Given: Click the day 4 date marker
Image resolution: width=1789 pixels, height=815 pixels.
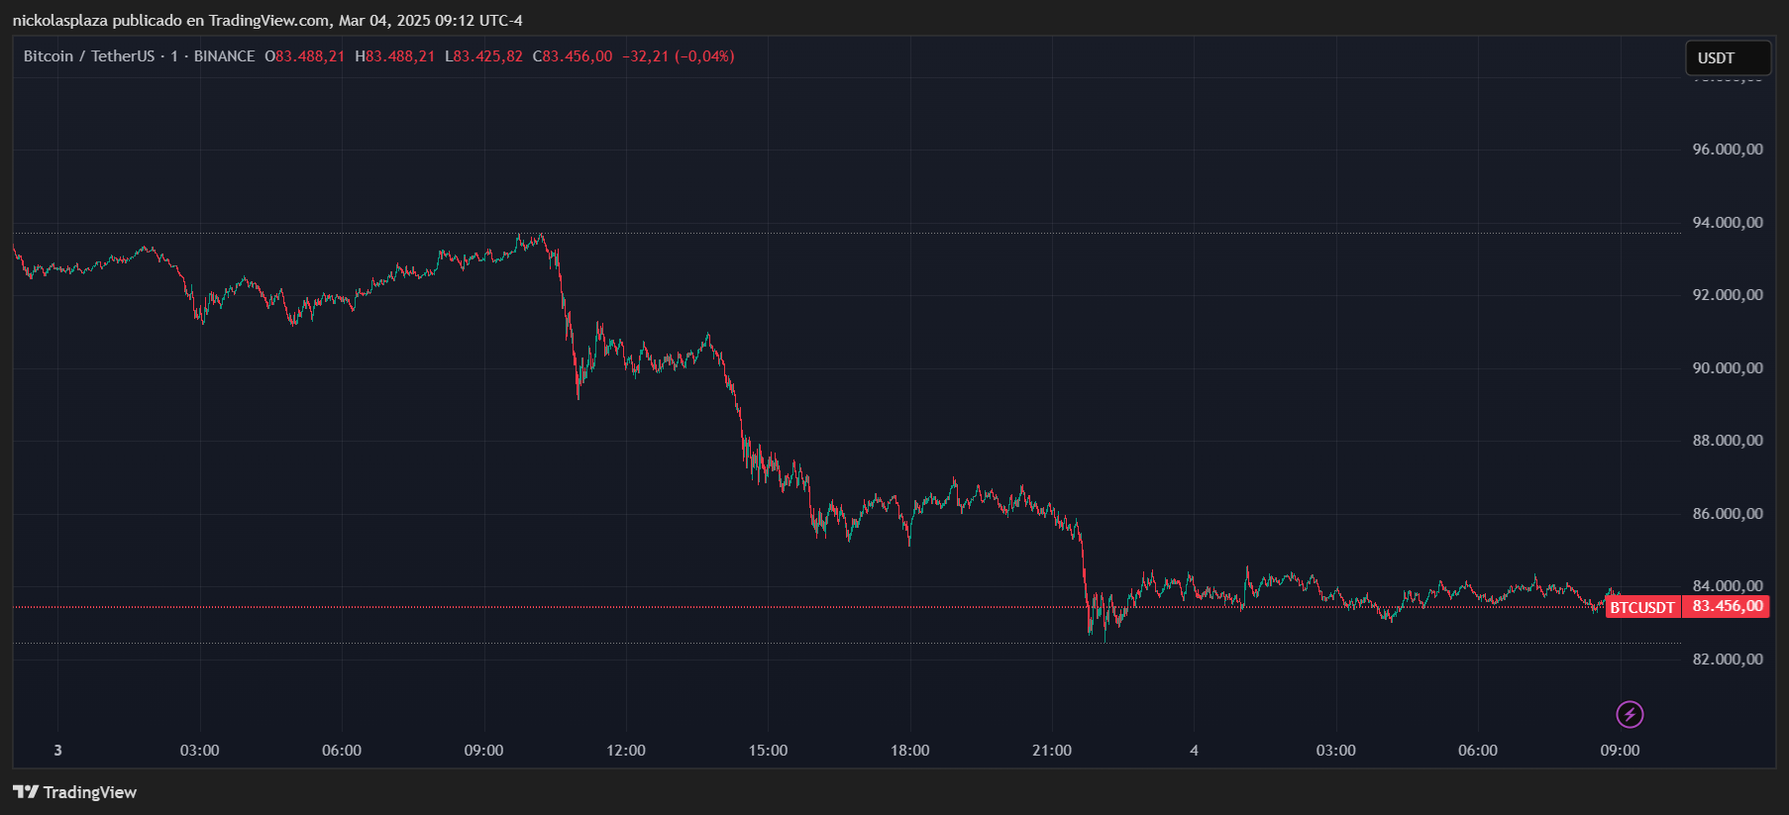Looking at the screenshot, I should coord(1194,751).
